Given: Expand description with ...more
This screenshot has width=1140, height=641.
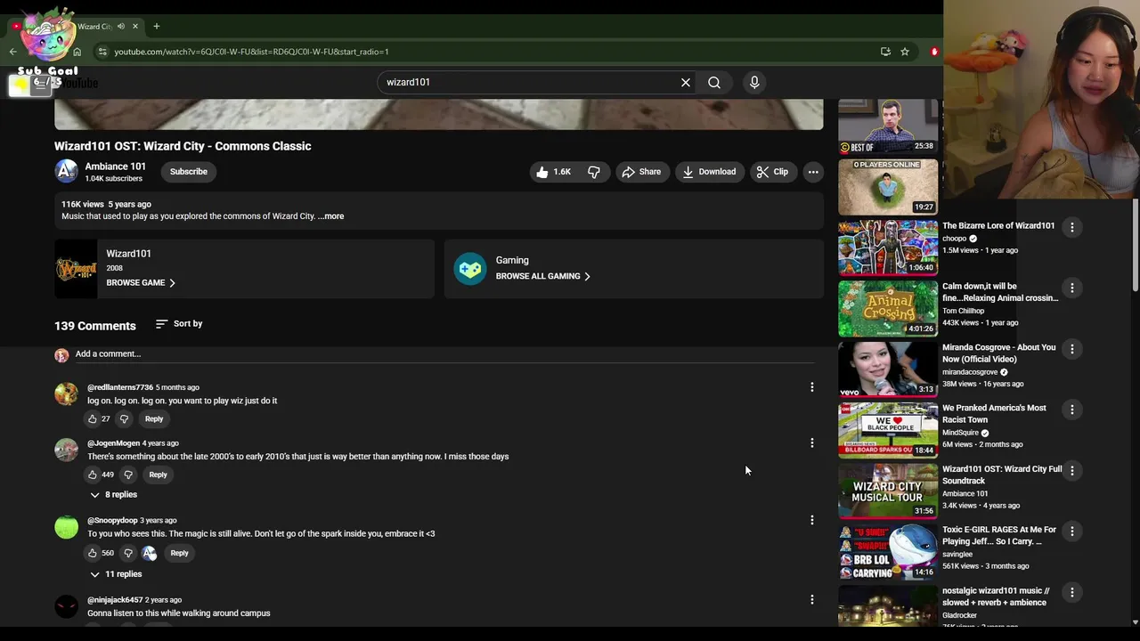Looking at the screenshot, I should pyautogui.click(x=330, y=216).
